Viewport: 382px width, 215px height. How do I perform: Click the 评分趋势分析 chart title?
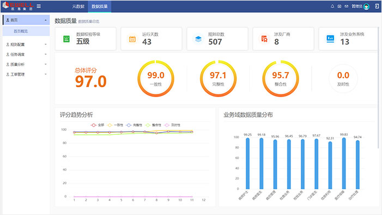(76, 115)
